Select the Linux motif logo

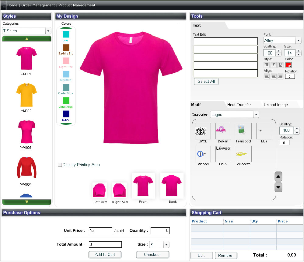pyautogui.click(x=223, y=154)
